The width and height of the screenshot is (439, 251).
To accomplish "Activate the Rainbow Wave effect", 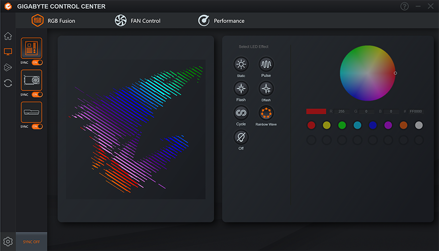I will [x=266, y=113].
